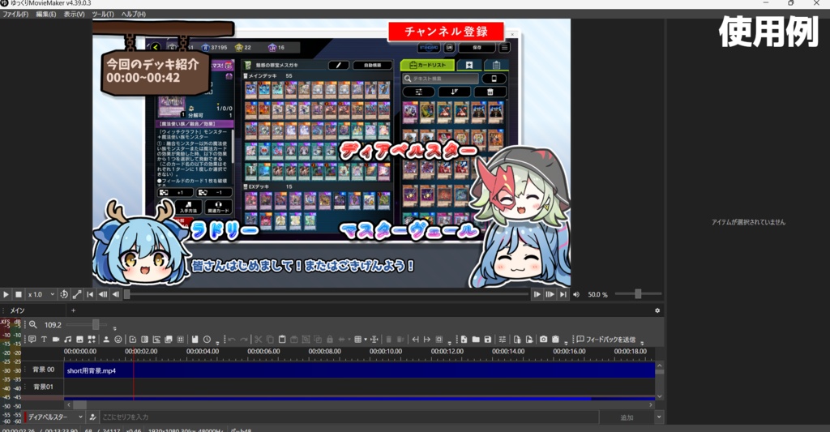Click the 追加 add button
The height and width of the screenshot is (432, 830).
(627, 417)
